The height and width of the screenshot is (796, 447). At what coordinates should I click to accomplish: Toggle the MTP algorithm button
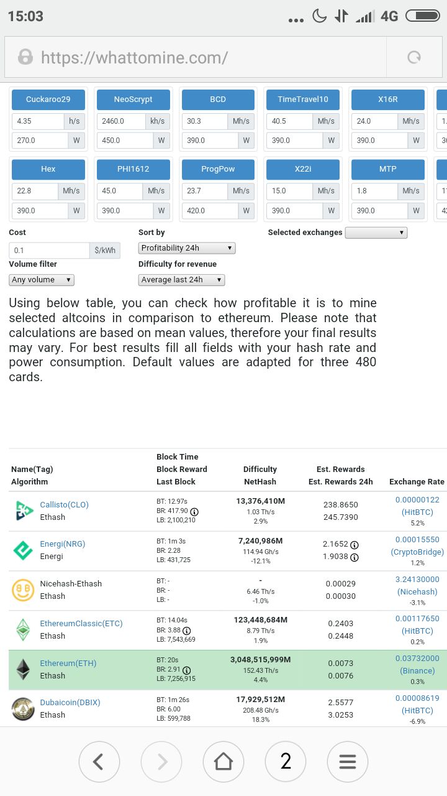coord(388,169)
